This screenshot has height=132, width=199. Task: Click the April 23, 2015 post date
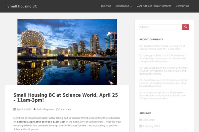coord(24,109)
